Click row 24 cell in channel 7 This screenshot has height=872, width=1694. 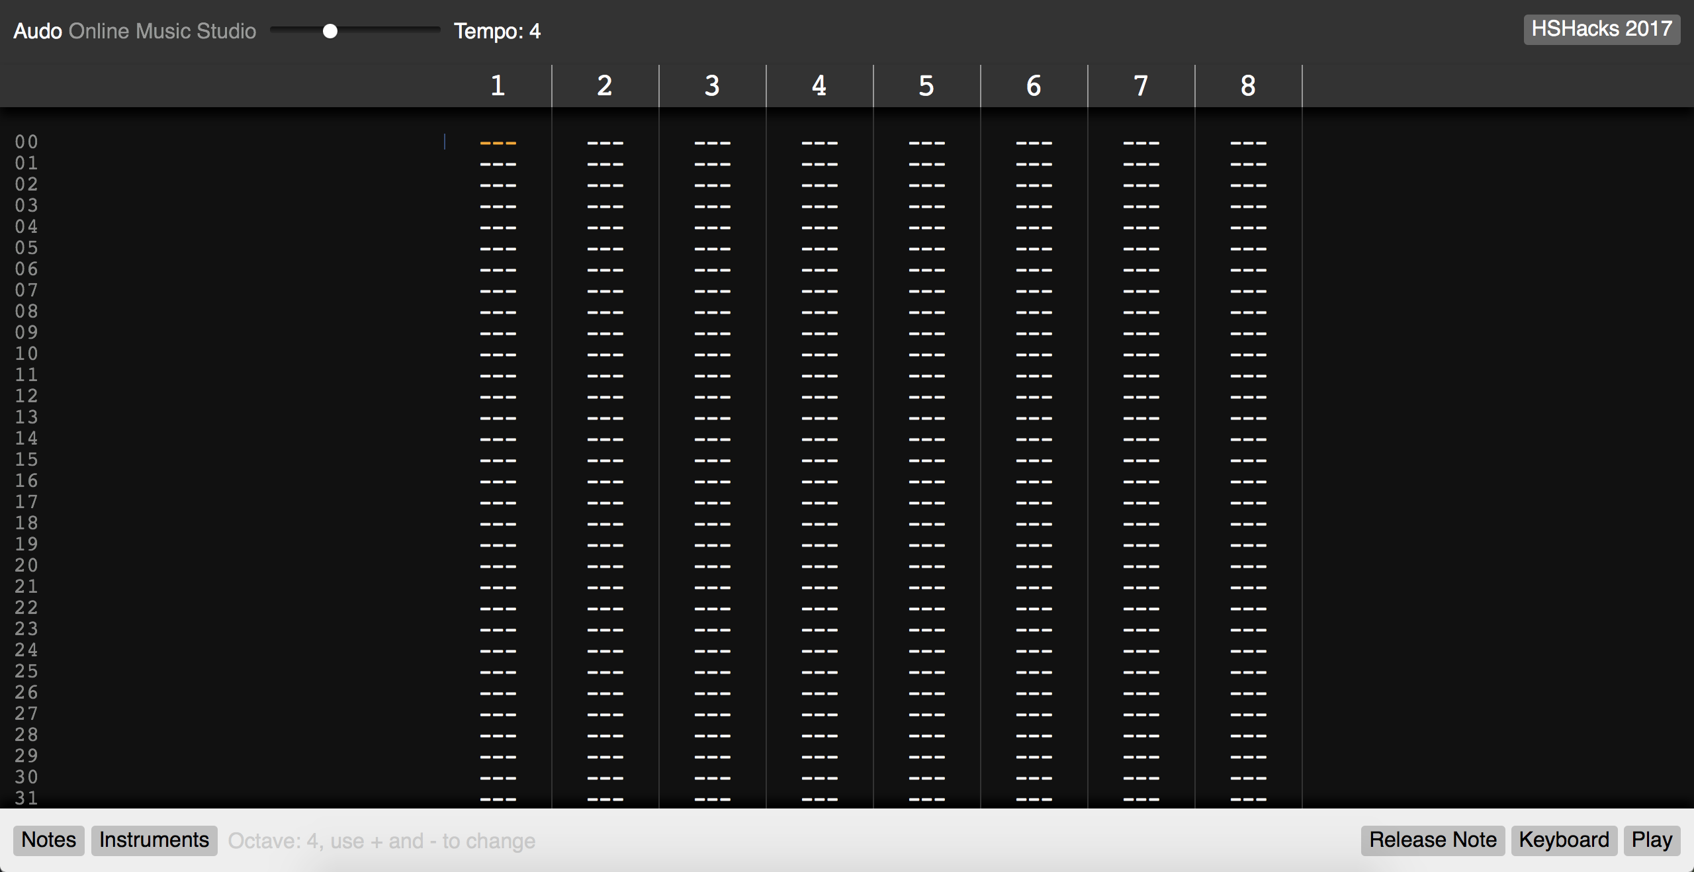tap(1141, 651)
